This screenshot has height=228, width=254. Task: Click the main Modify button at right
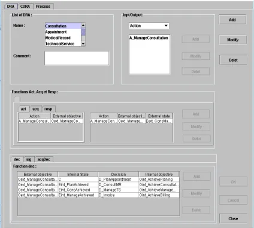pos(233,39)
